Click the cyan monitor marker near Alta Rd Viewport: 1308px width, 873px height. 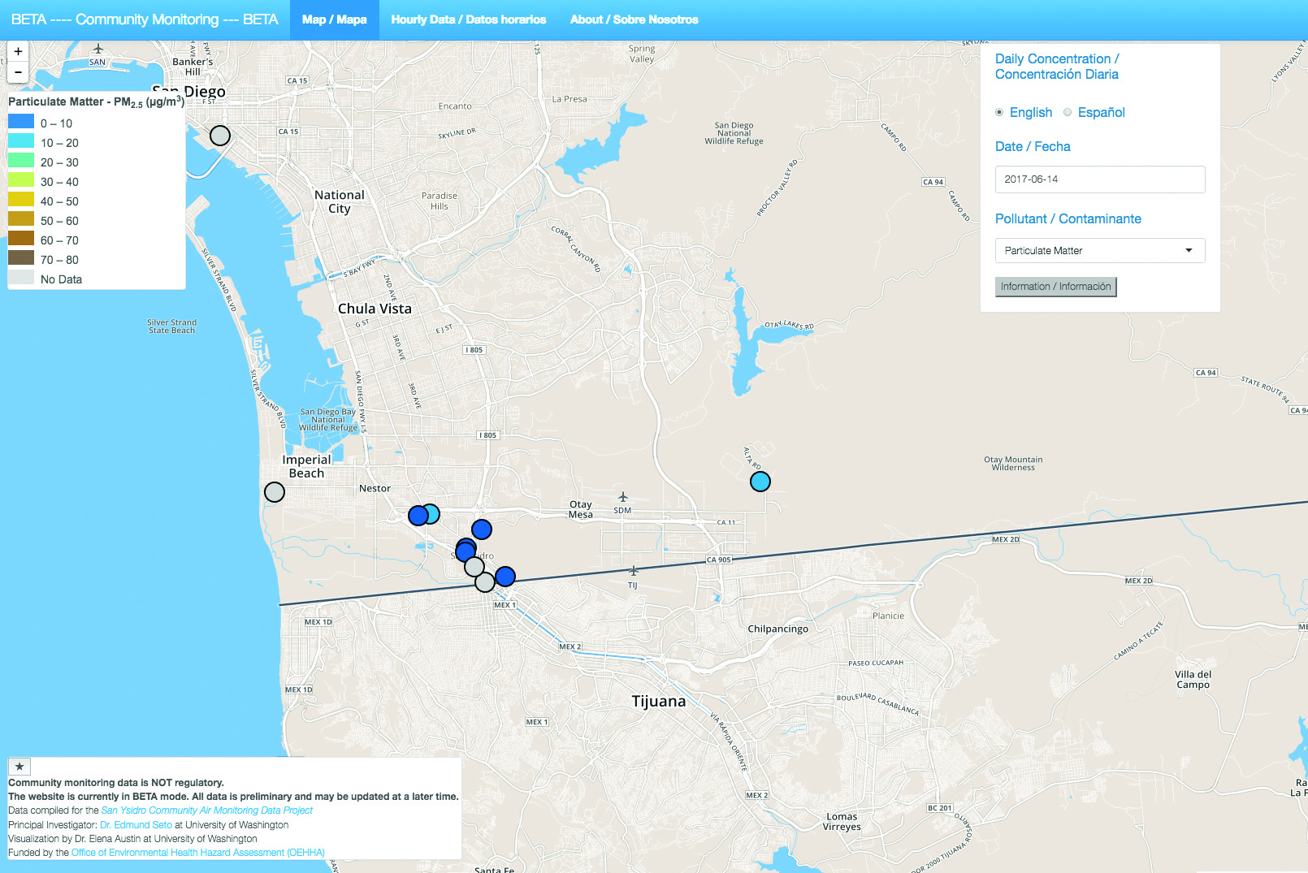pos(760,482)
